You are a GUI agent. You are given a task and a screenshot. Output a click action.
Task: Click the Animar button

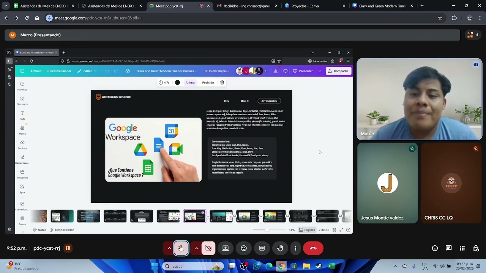[x=191, y=82]
